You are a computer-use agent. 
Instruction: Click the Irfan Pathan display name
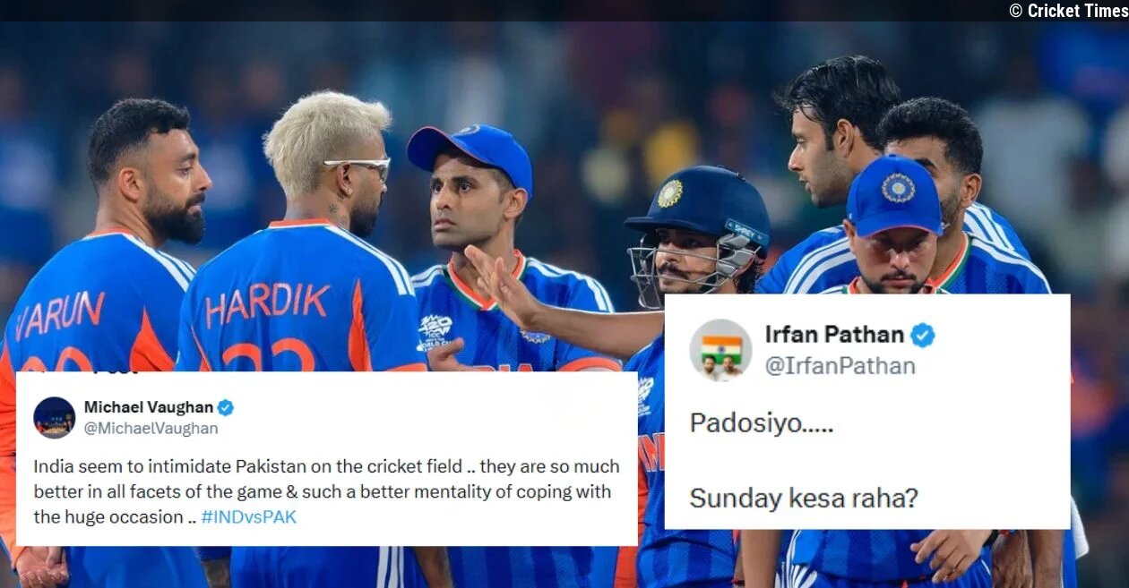point(834,335)
